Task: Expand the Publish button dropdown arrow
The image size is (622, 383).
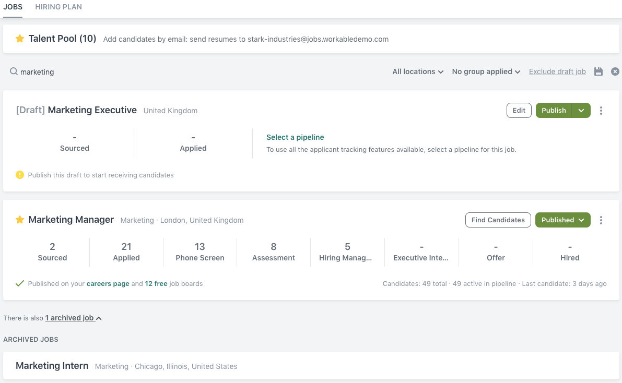Action: click(x=581, y=111)
